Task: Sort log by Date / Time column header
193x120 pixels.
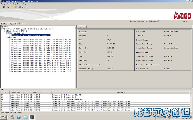Action: coord(38,93)
